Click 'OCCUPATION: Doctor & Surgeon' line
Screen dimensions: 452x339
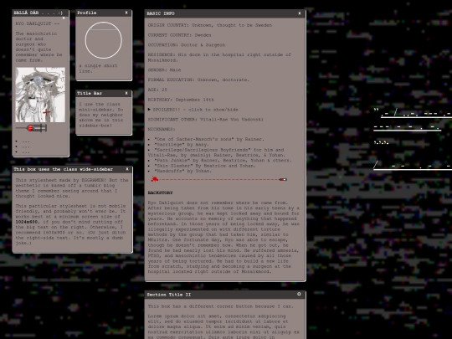pos(187,45)
